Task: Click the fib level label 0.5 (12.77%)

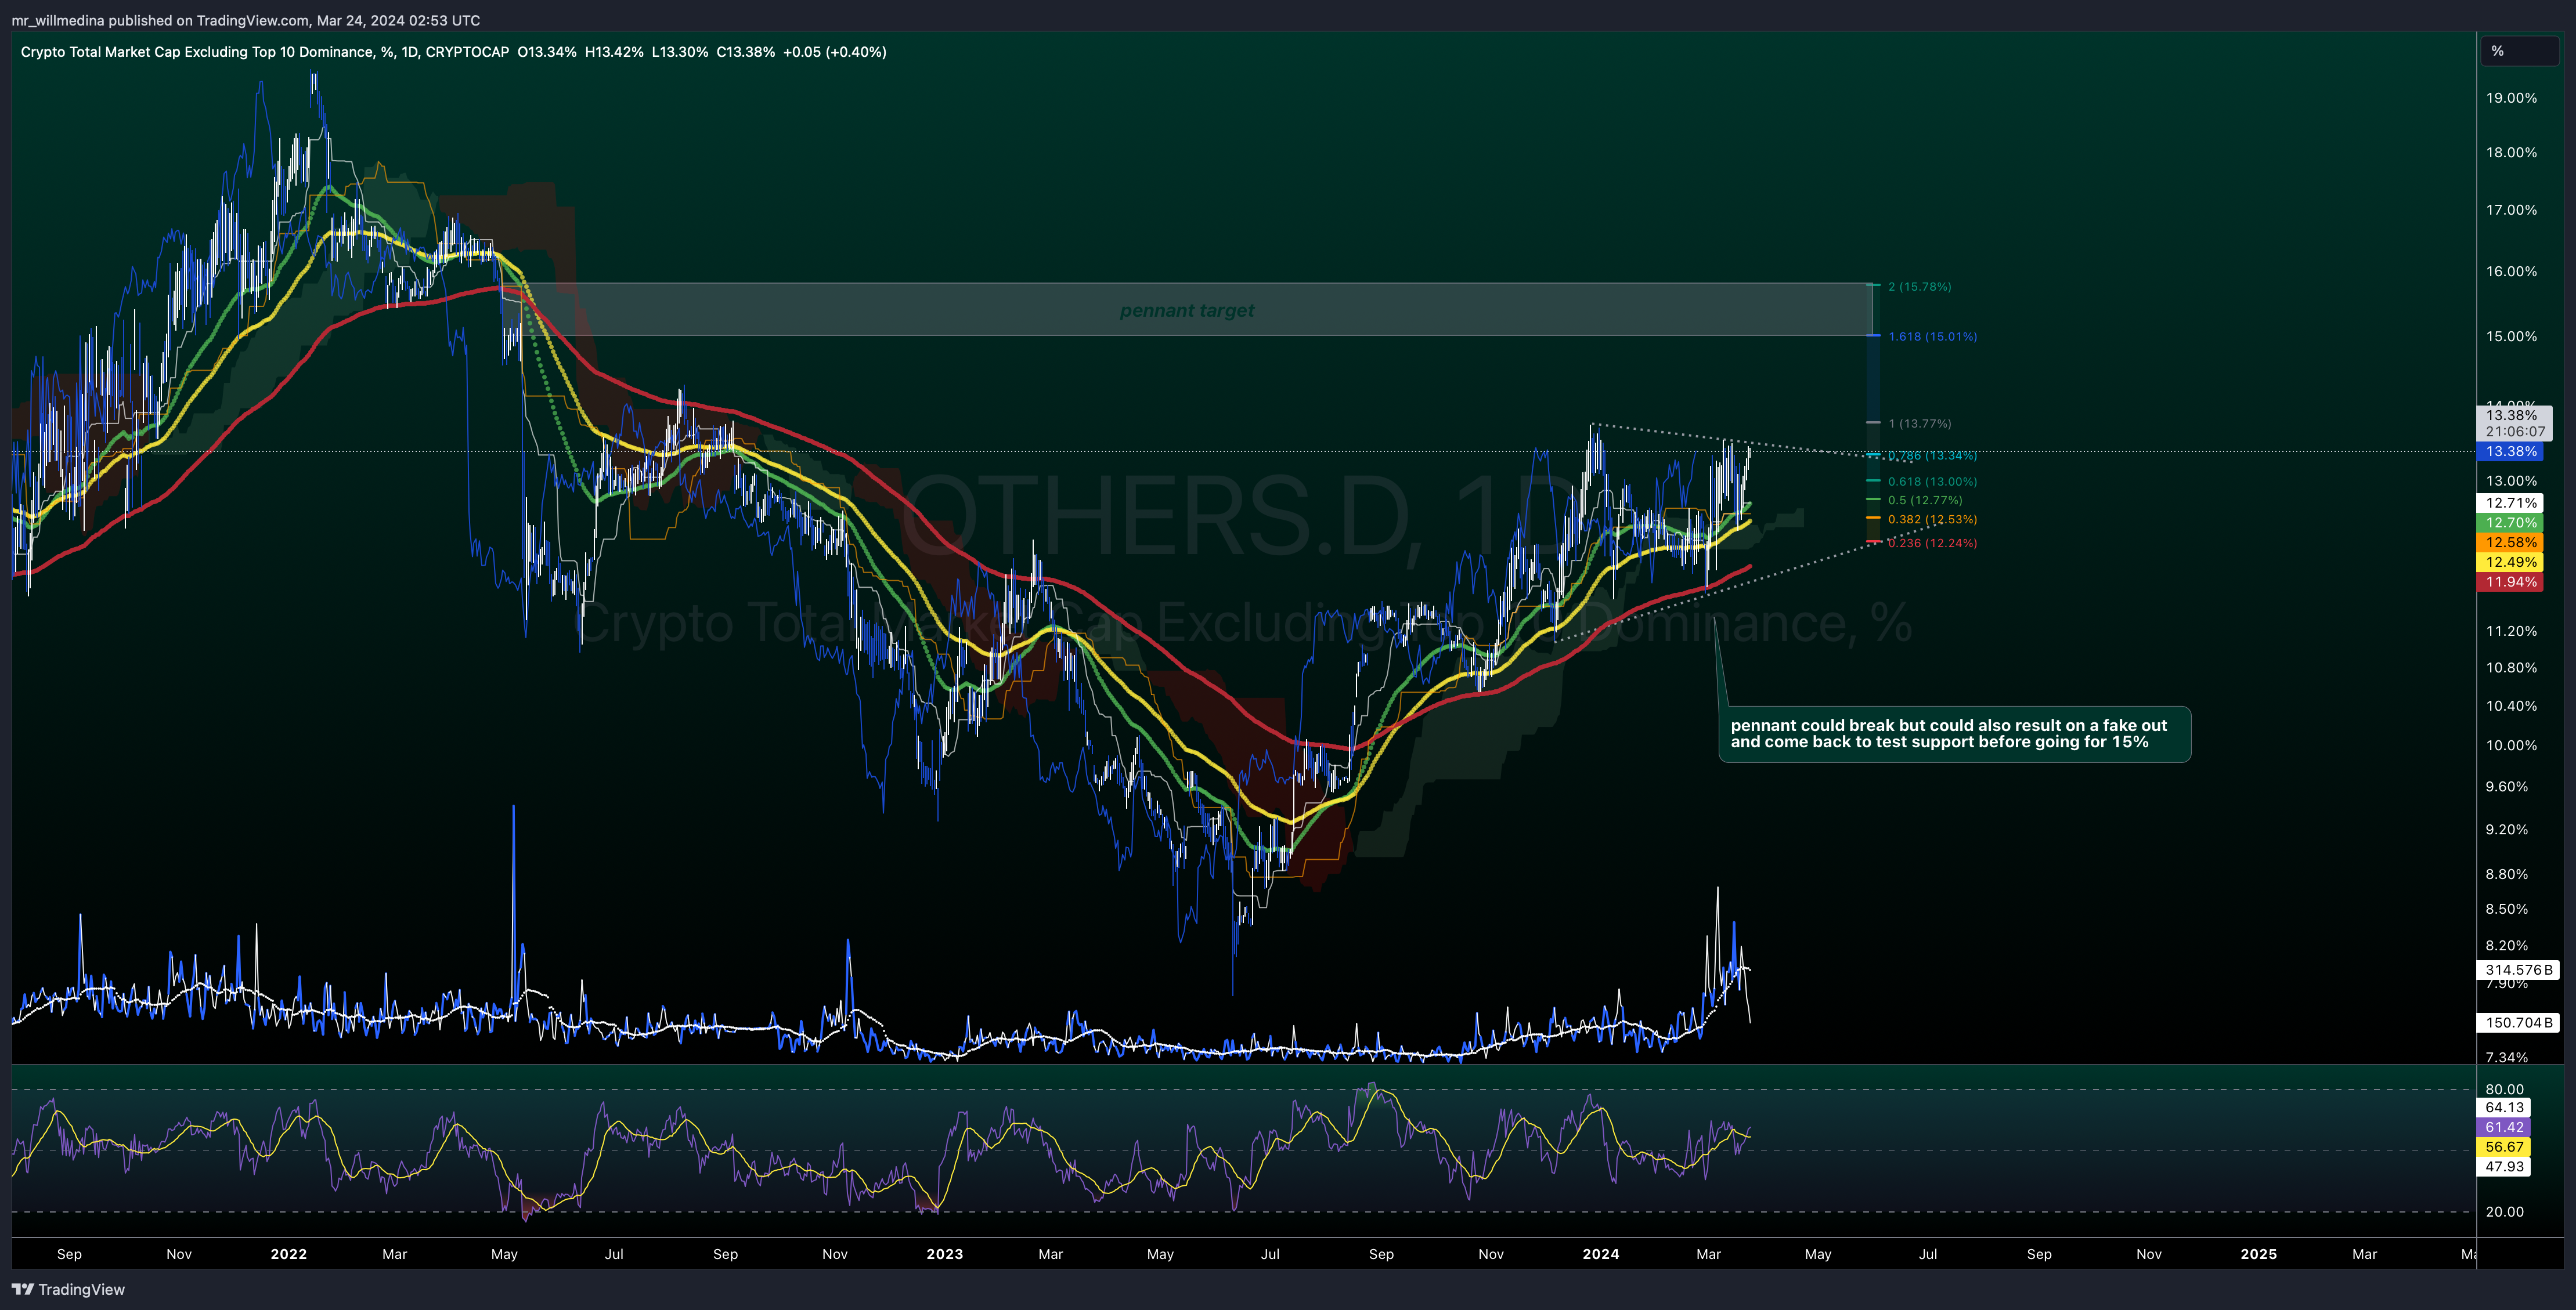Action: [1925, 501]
